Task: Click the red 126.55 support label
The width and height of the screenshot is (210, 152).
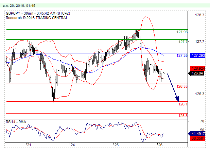Action: [182, 86]
